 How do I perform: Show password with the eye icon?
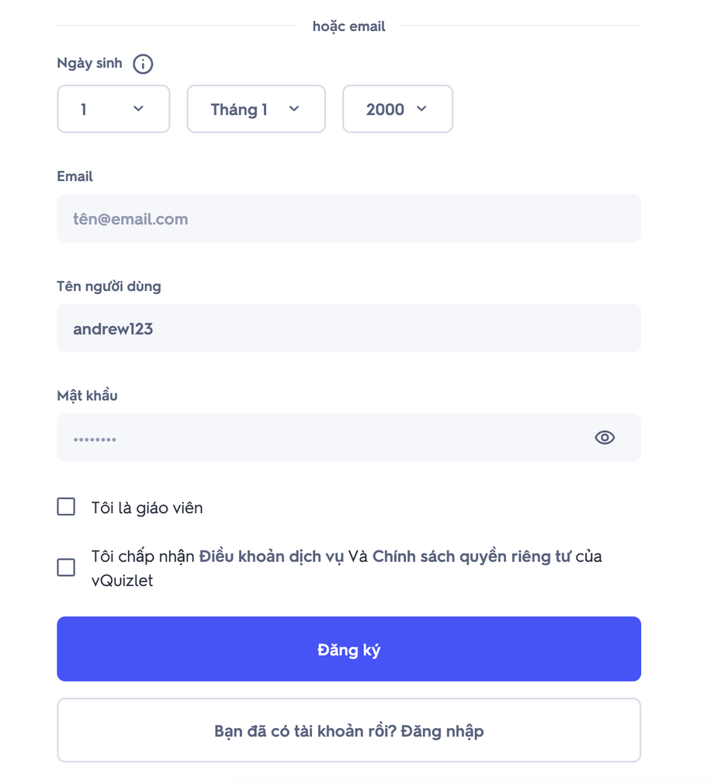click(605, 438)
